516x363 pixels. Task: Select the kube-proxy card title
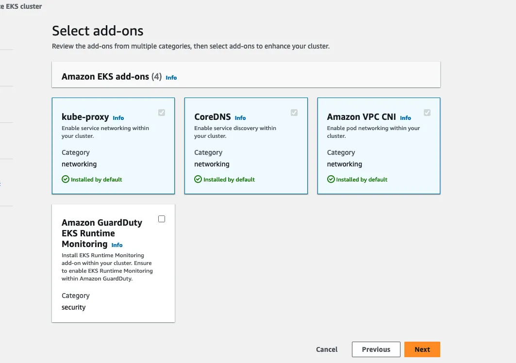85,117
